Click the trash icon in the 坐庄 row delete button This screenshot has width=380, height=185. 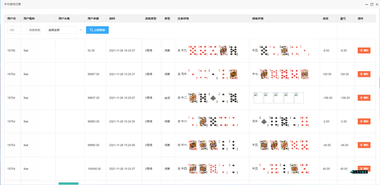[x=361, y=97]
